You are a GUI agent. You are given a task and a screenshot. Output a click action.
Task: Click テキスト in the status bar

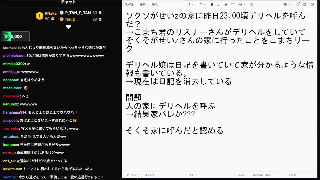point(193,175)
